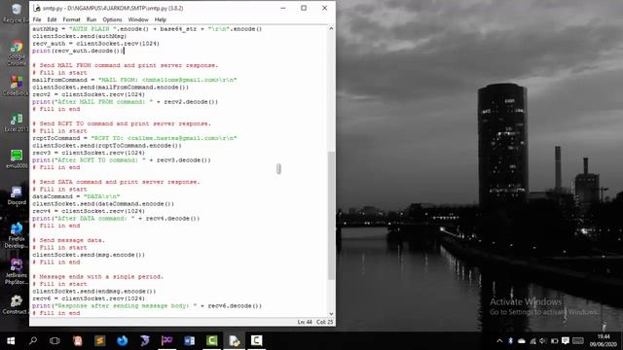Click the editor vertical scrollbar thumb

[331, 216]
